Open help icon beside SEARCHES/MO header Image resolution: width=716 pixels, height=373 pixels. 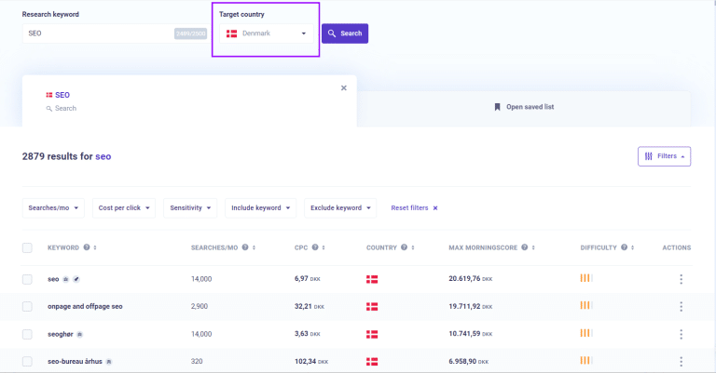coord(245,247)
